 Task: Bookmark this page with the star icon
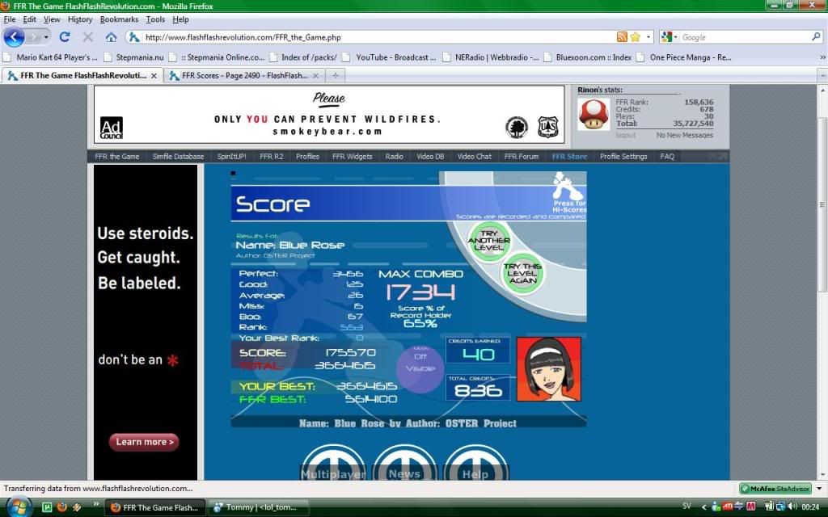(636, 37)
